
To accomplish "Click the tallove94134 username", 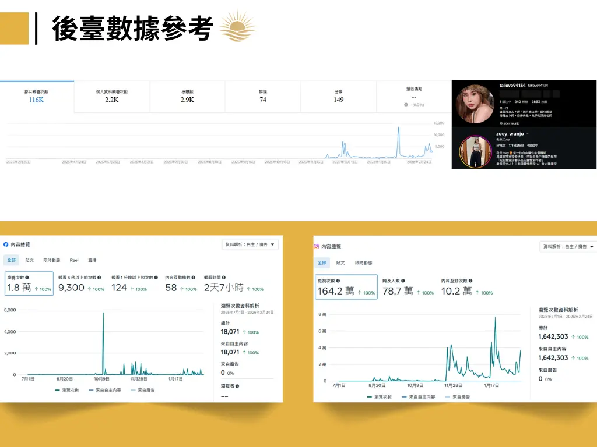I will click(x=512, y=85).
